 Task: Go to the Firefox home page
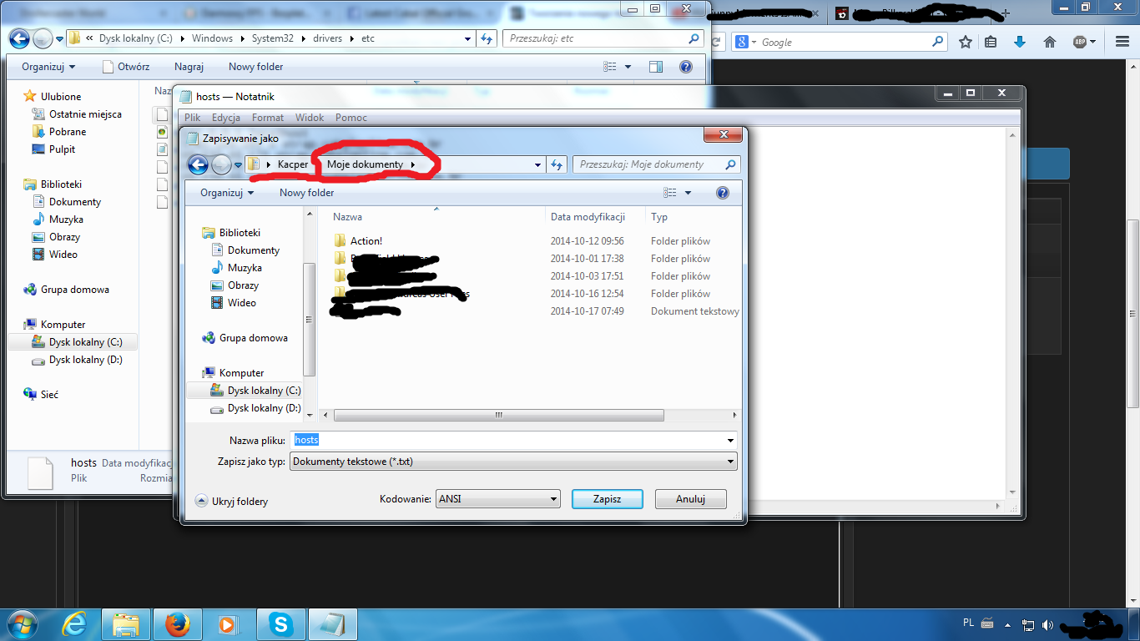click(1050, 42)
